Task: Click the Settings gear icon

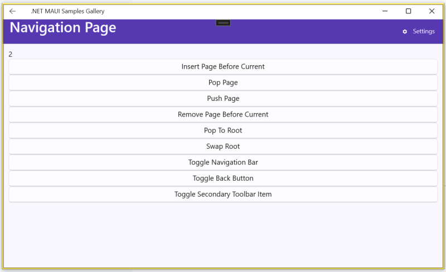Action: [x=405, y=32]
